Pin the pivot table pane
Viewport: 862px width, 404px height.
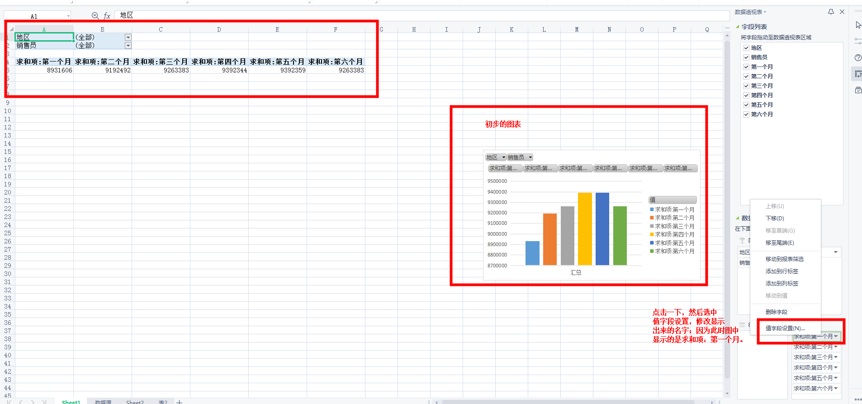coord(831,12)
